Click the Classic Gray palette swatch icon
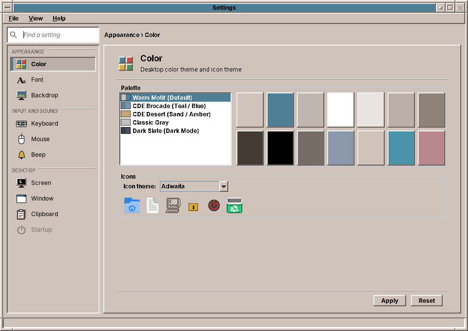468x331 pixels. point(126,123)
